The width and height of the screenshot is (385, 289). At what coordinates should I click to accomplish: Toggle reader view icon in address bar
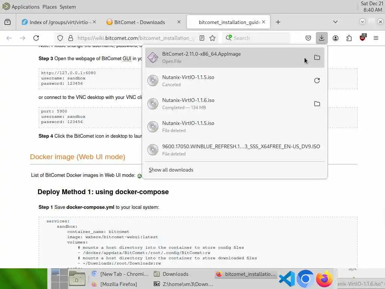tap(202, 38)
